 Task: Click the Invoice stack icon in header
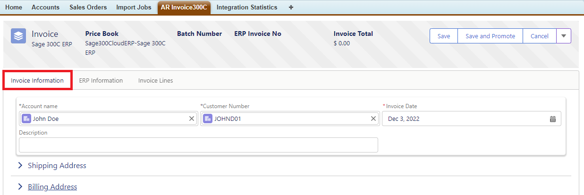pyautogui.click(x=18, y=36)
